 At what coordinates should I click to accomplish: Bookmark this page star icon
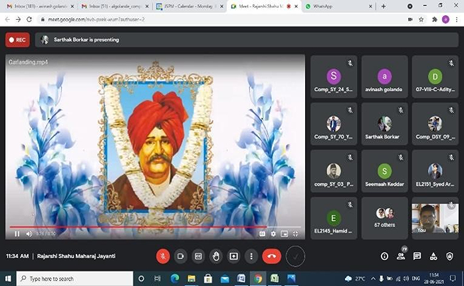click(421, 19)
